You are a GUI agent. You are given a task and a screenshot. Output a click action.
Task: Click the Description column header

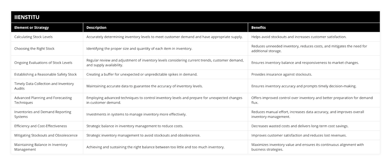coord(96,28)
